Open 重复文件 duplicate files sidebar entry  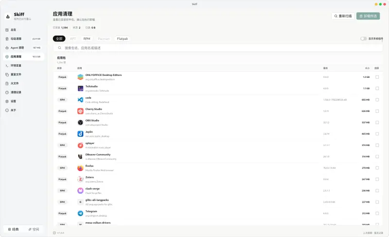[24, 74]
